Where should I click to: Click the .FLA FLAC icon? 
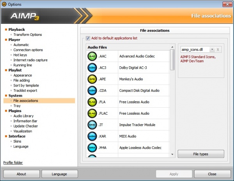(92, 102)
